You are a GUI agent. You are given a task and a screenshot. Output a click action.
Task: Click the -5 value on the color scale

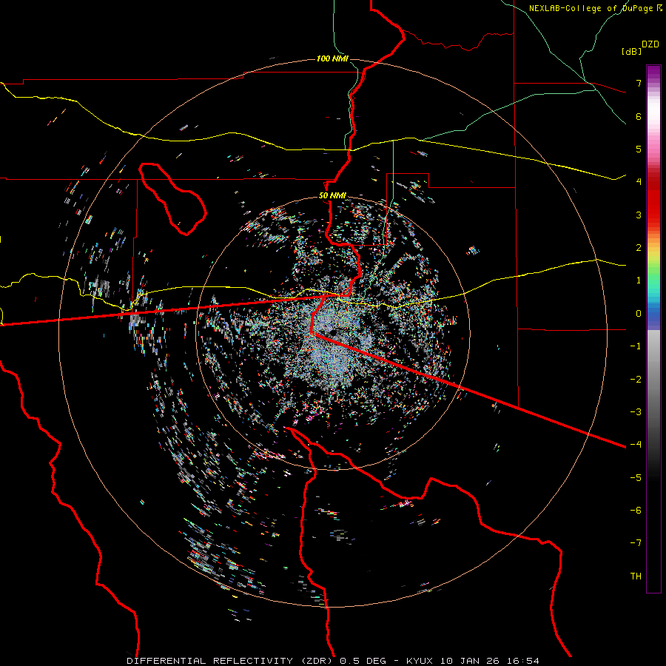pyautogui.click(x=636, y=477)
